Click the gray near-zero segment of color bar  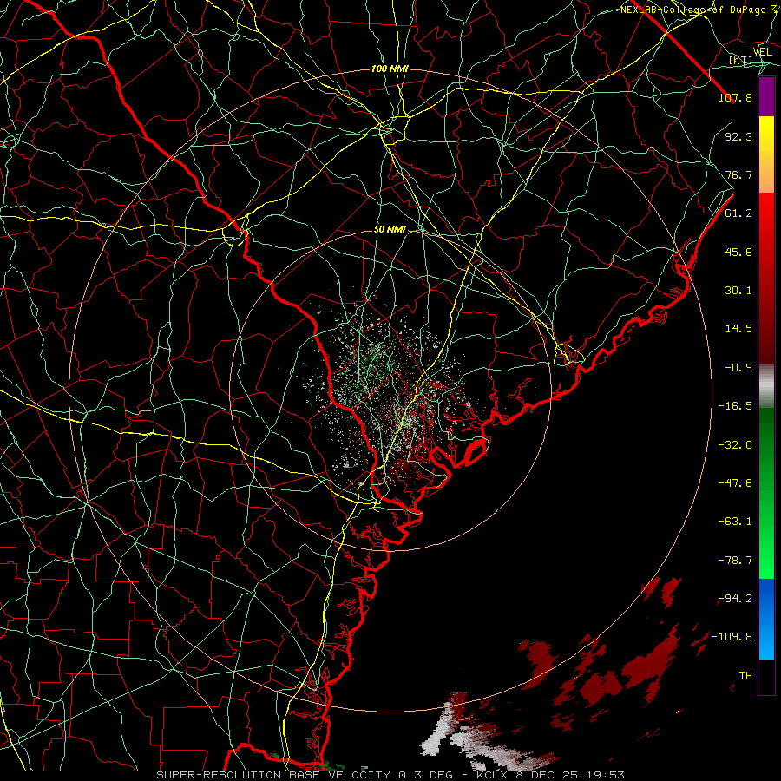(766, 386)
